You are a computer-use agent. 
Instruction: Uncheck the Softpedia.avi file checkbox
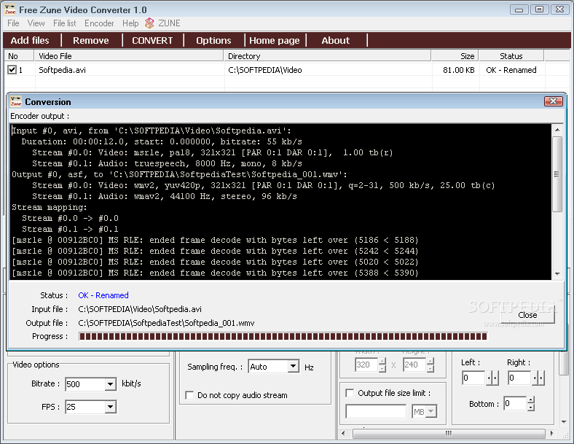(12, 69)
